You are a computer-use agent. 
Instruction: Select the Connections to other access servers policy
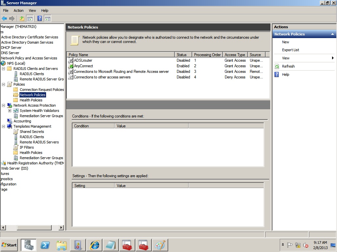[x=102, y=77]
